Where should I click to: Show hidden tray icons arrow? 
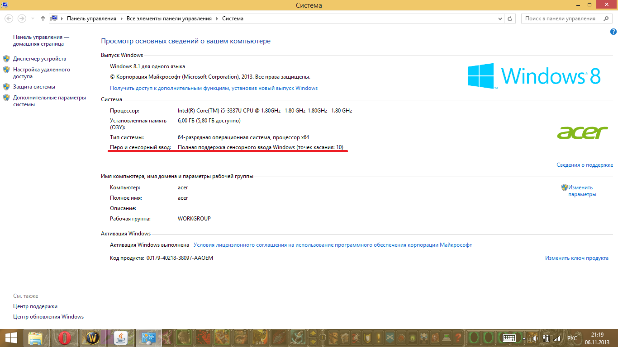525,338
